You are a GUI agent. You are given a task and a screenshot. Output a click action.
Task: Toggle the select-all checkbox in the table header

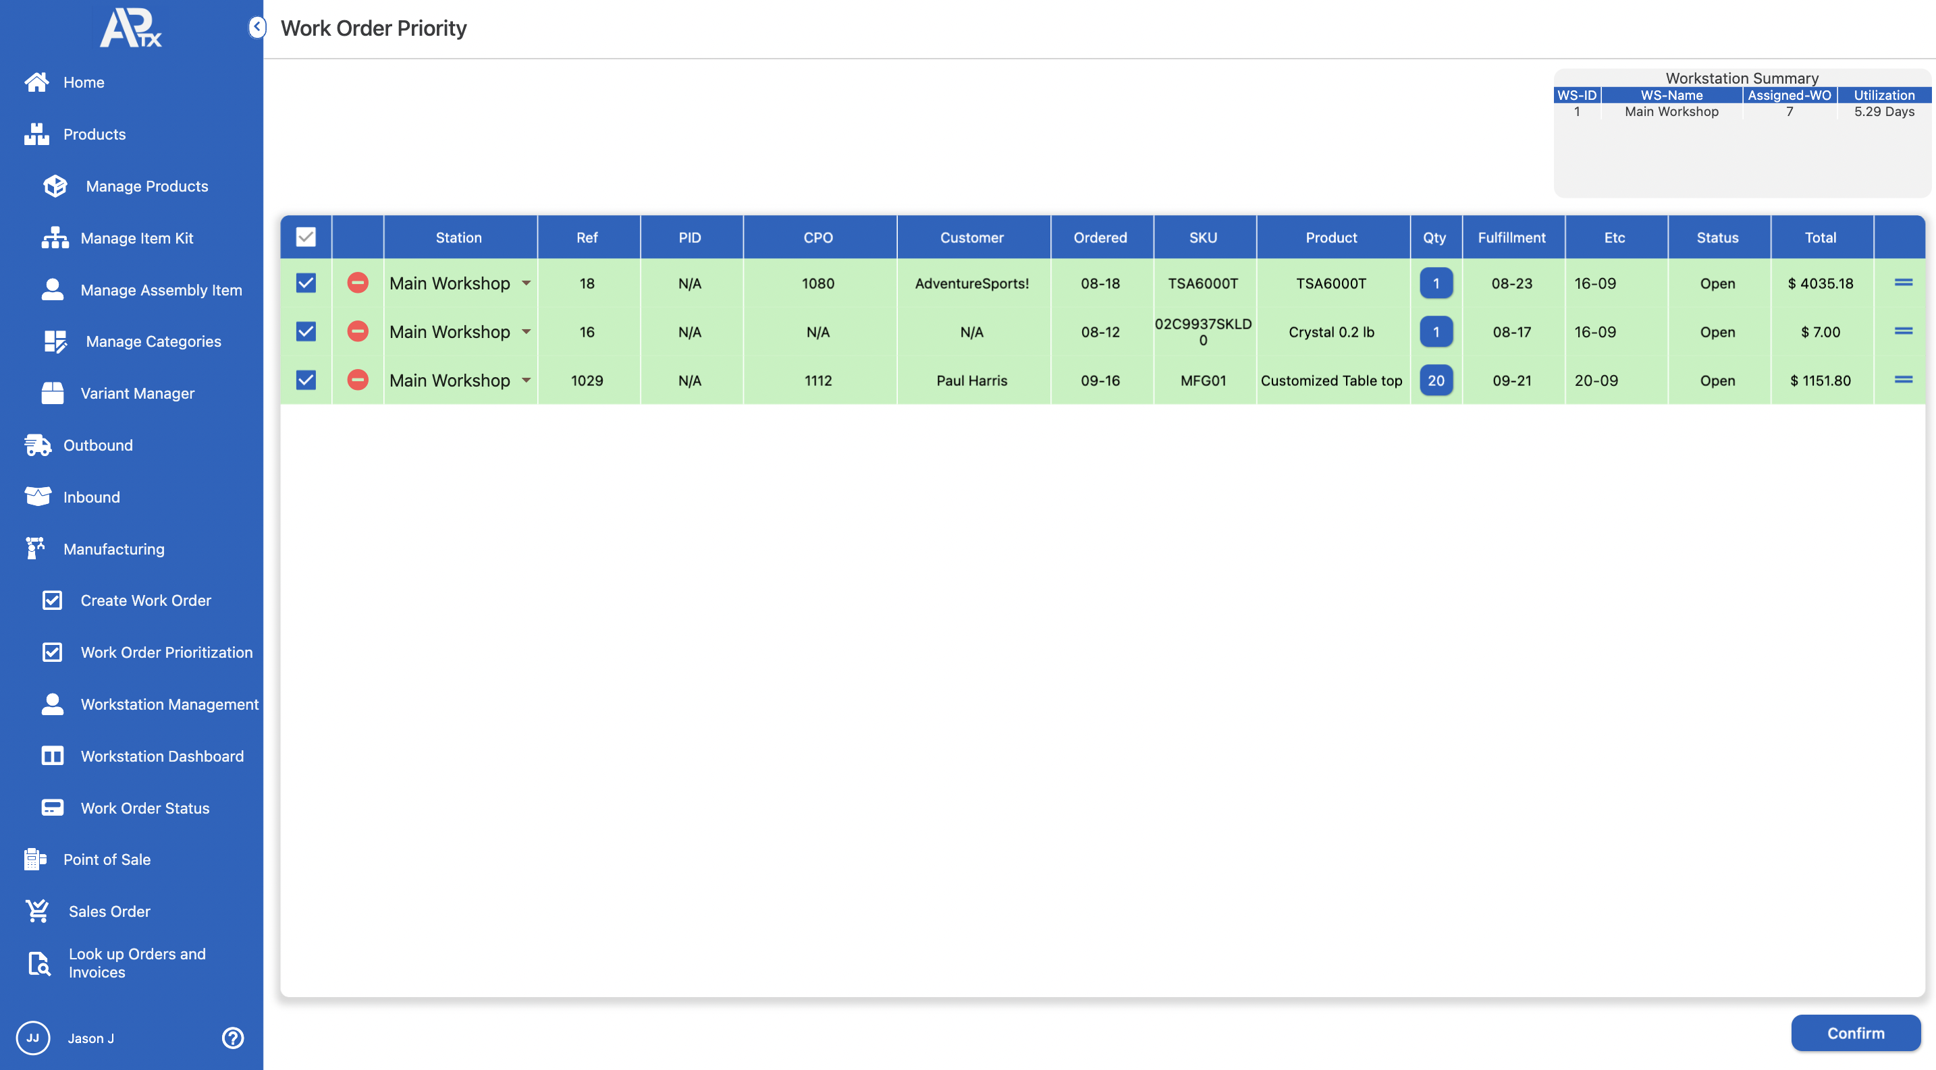click(306, 237)
